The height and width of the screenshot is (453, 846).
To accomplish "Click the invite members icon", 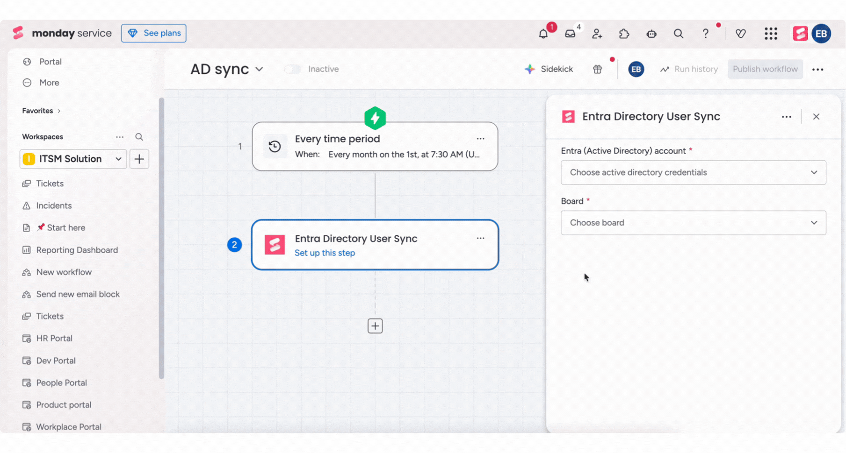I will 597,34.
